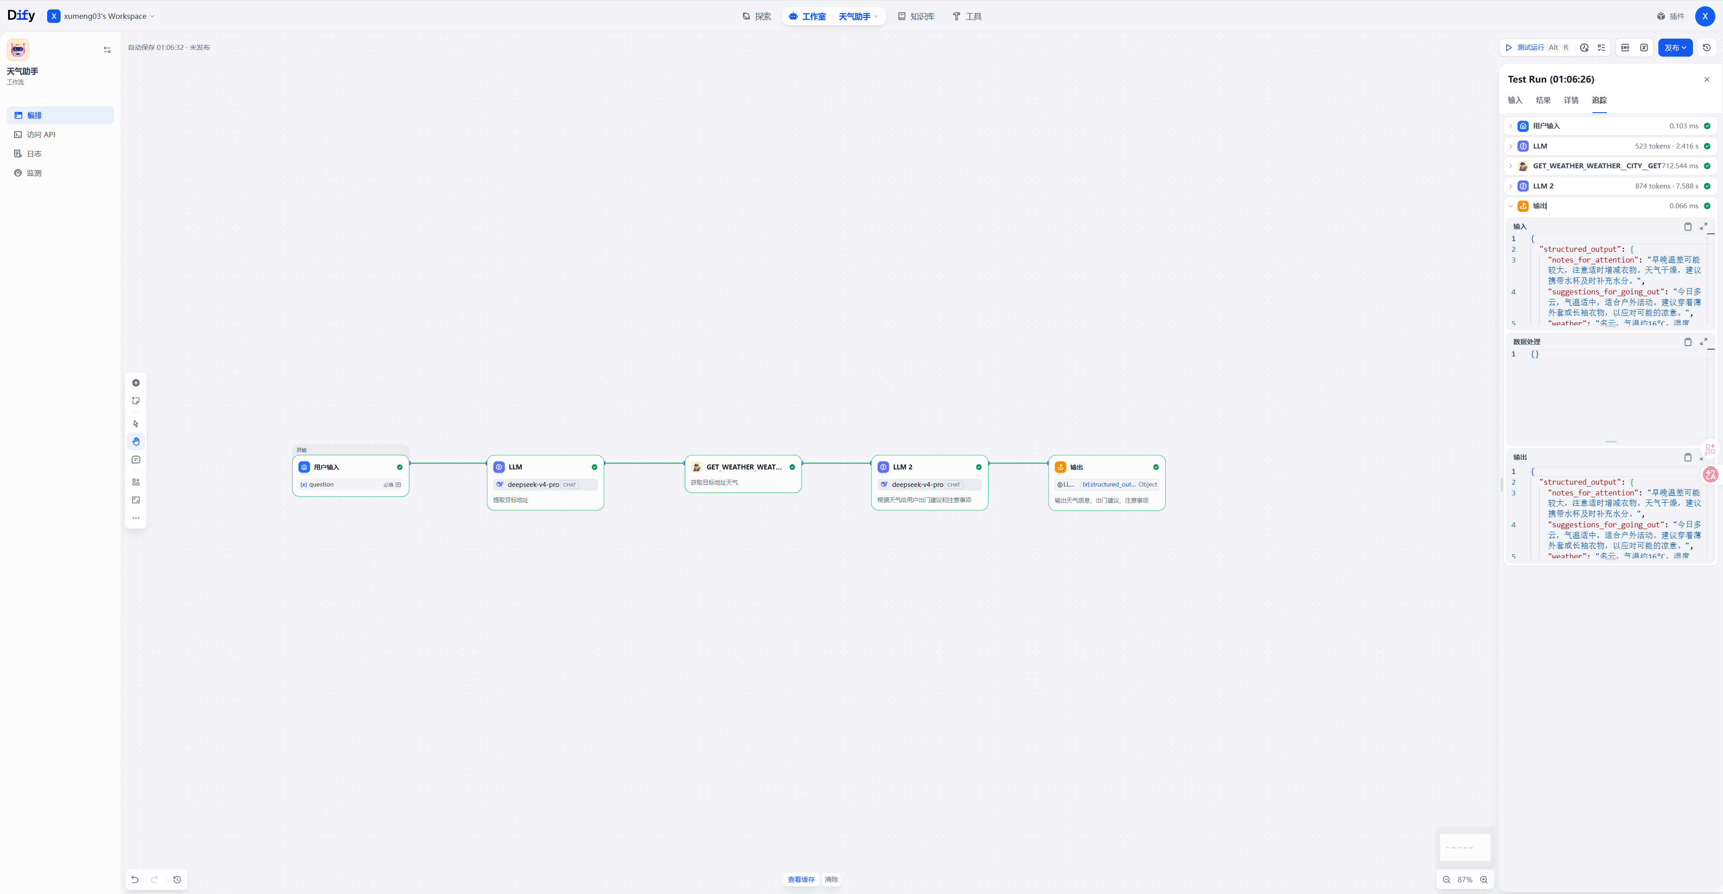Viewport: 1723px width, 894px height.
Task: Zoom in the canvas
Action: click(x=1483, y=880)
